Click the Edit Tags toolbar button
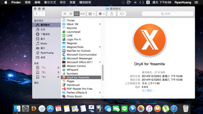This screenshot has width=203, height=114. (x=122, y=14)
